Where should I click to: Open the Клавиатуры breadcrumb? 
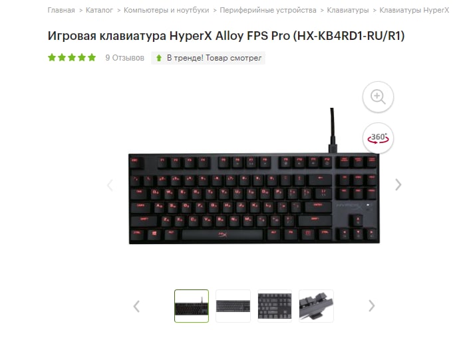(348, 10)
